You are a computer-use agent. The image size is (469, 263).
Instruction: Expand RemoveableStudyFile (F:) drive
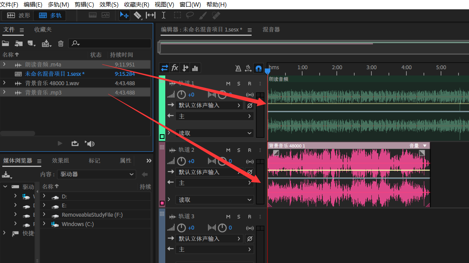pos(44,214)
